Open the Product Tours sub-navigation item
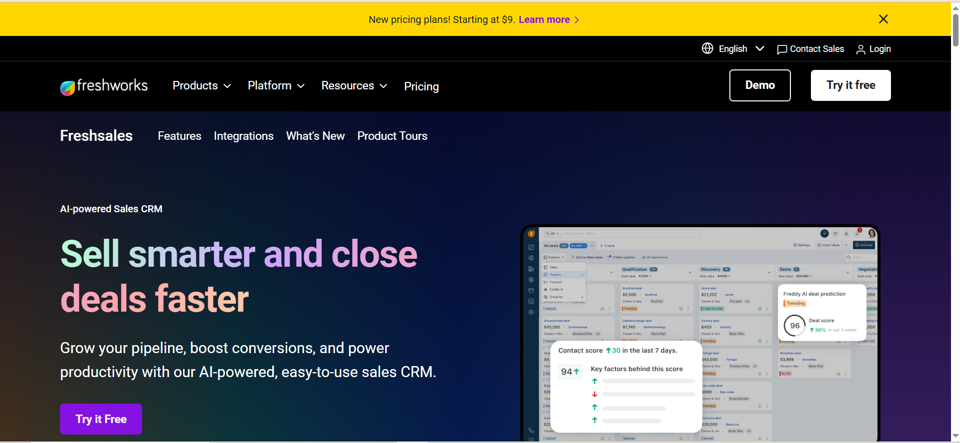960x443 pixels. tap(392, 136)
